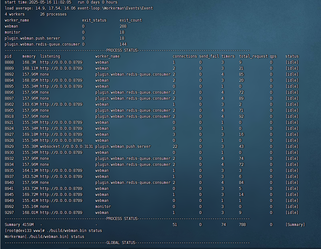The width and height of the screenshot is (321, 249).
Task: Click pid 8888
Action: [x=9, y=62]
